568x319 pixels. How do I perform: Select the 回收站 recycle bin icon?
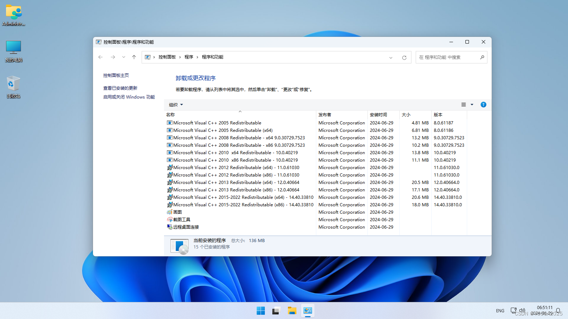click(13, 87)
